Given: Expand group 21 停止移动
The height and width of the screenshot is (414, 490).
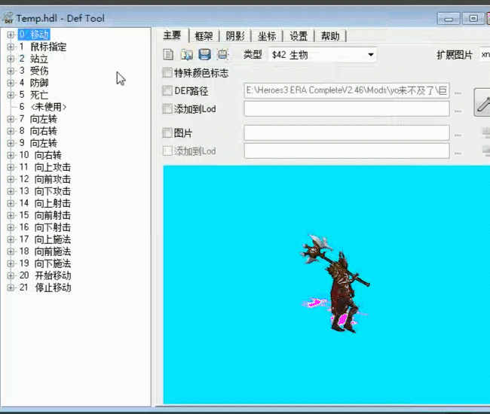Looking at the screenshot, I should click(x=11, y=288).
